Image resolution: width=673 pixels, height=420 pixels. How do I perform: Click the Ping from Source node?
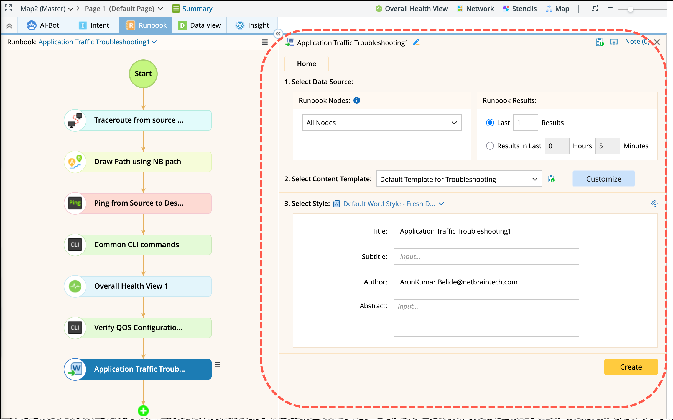pyautogui.click(x=138, y=203)
